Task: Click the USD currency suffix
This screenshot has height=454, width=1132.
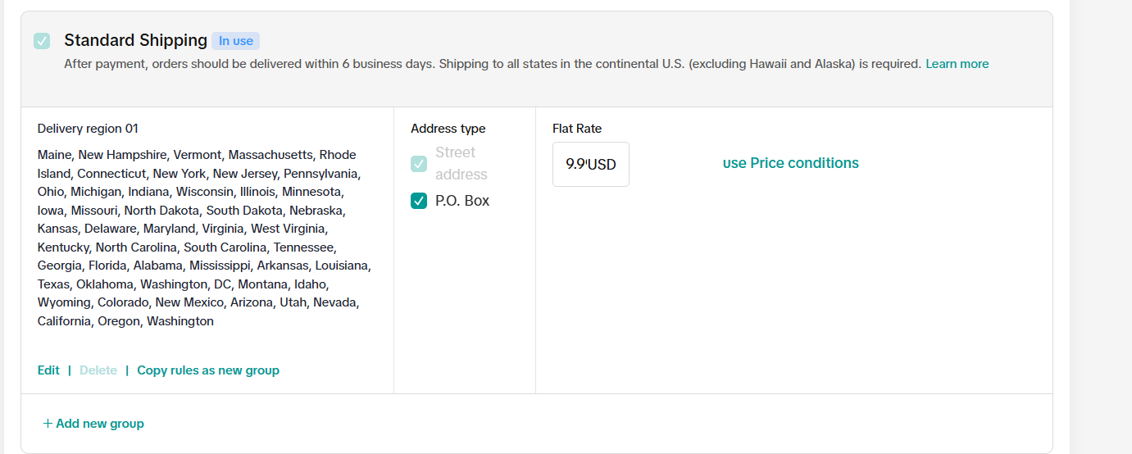Action: pos(602,165)
